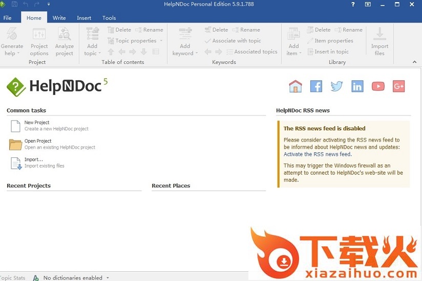The image size is (422, 281).
Task: Expand Topic properties dropdown arrow
Action: tap(161, 41)
